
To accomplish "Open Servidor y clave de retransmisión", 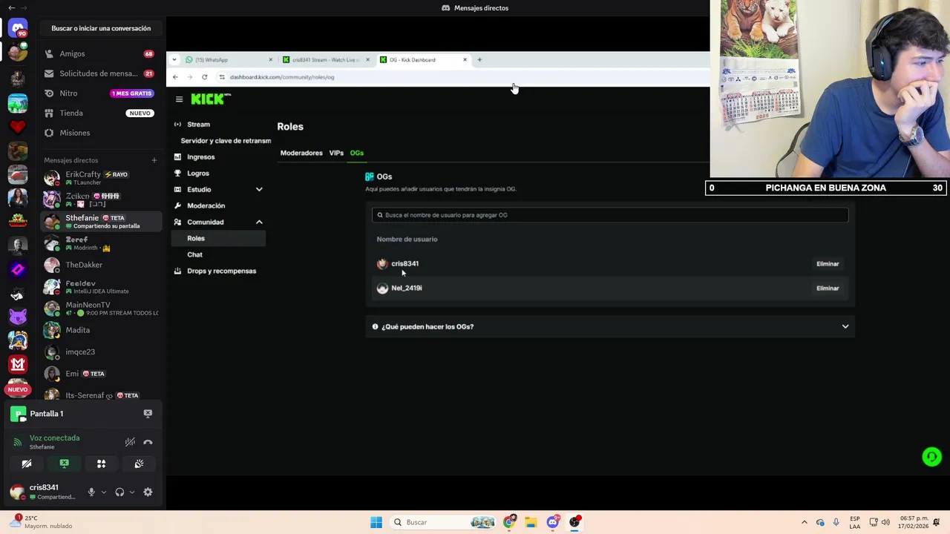I will (x=226, y=141).
